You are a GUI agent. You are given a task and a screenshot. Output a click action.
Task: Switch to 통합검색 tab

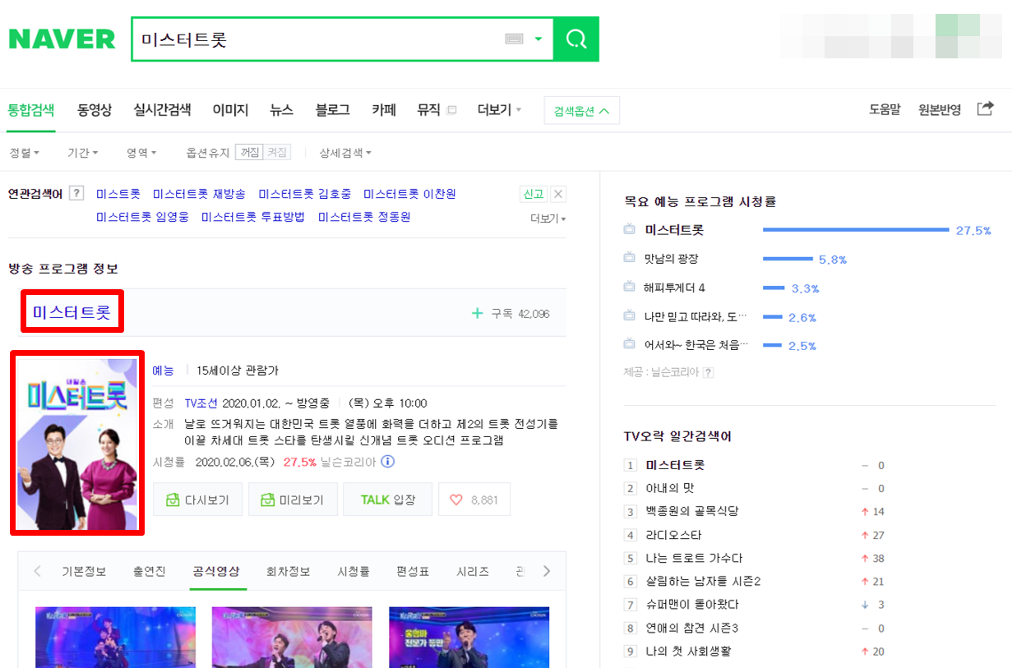(x=31, y=109)
